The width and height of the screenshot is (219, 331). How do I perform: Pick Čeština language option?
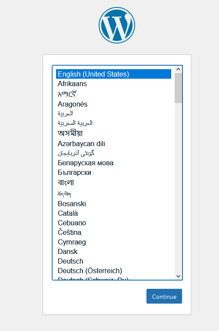click(x=113, y=232)
